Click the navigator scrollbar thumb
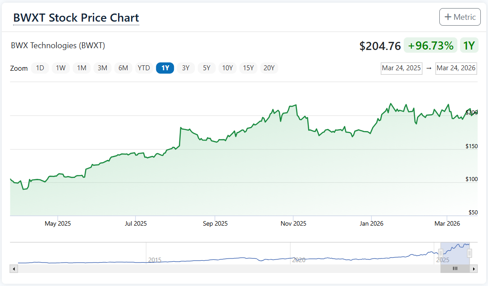Viewport: 488px width, 286px height. [x=455, y=269]
